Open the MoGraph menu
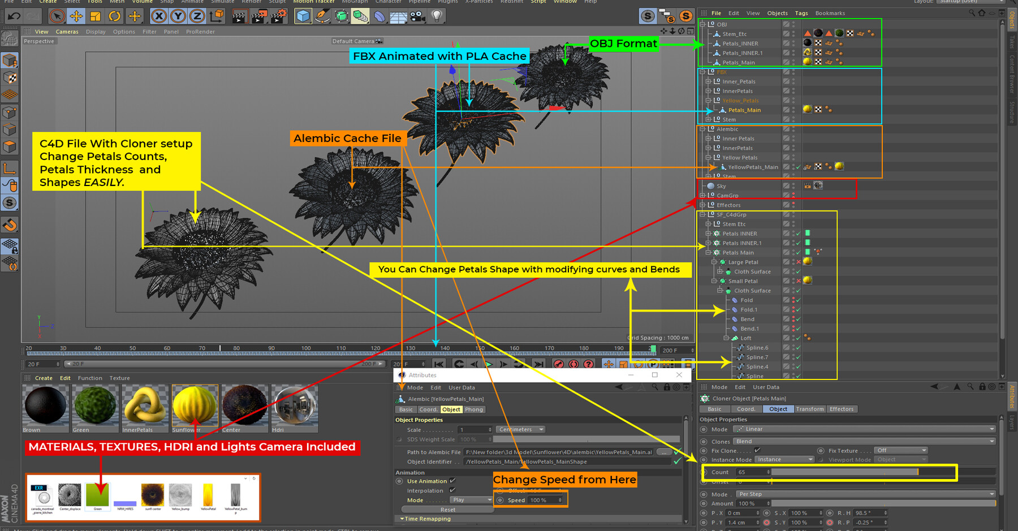The height and width of the screenshot is (531, 1018). (x=355, y=2)
